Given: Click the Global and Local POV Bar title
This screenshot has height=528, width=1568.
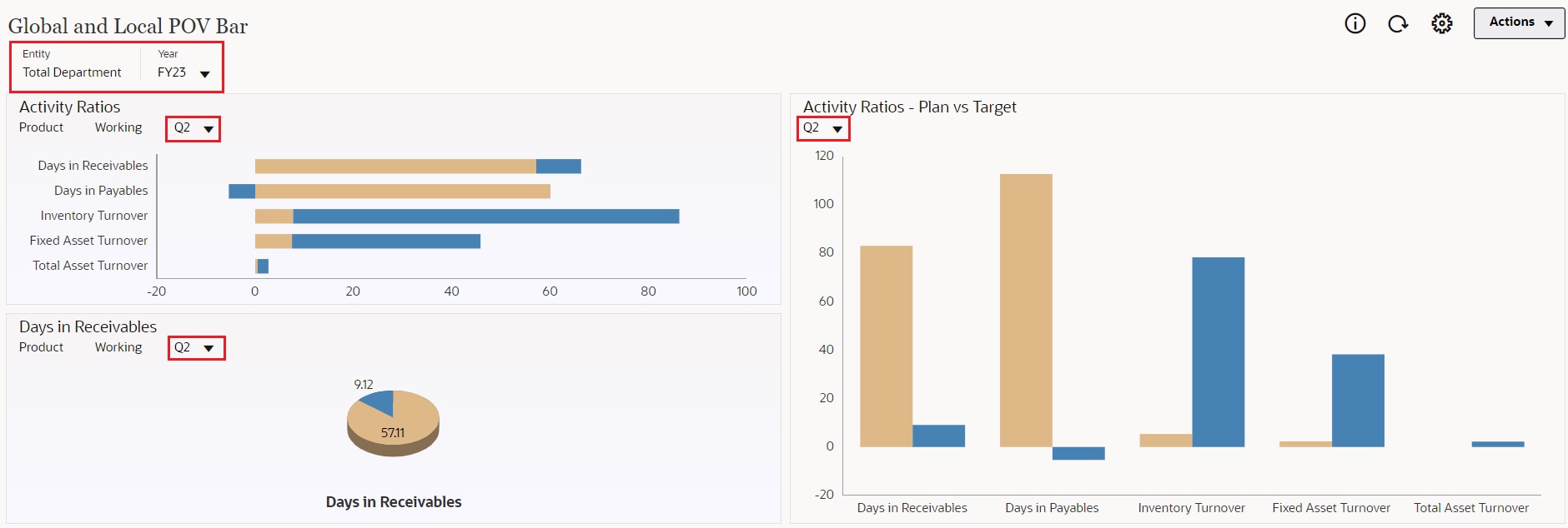Looking at the screenshot, I should (x=127, y=26).
